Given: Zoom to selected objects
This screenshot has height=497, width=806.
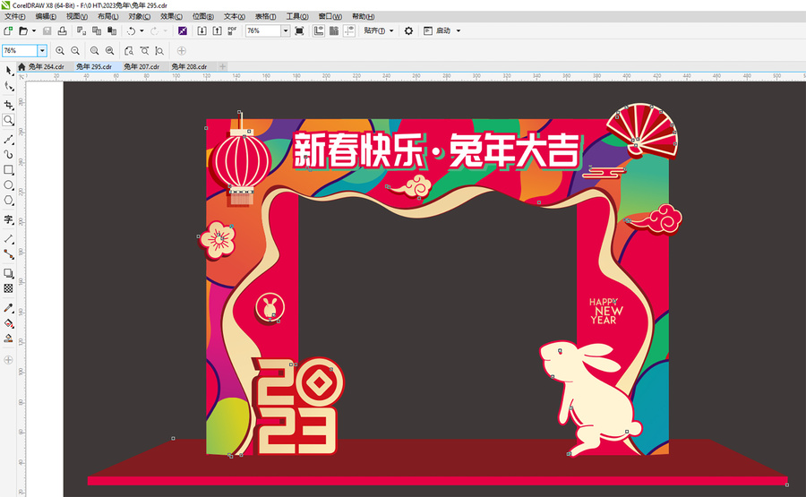Looking at the screenshot, I should 95,50.
